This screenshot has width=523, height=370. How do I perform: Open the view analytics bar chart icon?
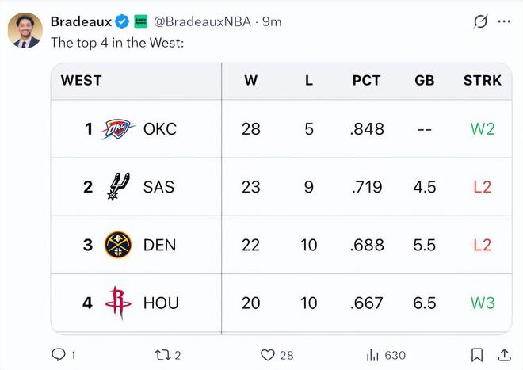point(372,355)
